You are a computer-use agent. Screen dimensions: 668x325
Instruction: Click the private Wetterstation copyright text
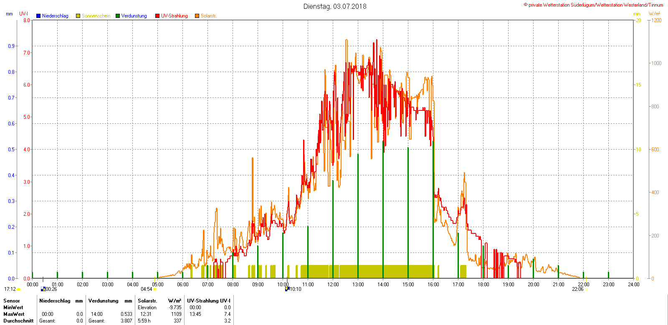pyautogui.click(x=593, y=5)
